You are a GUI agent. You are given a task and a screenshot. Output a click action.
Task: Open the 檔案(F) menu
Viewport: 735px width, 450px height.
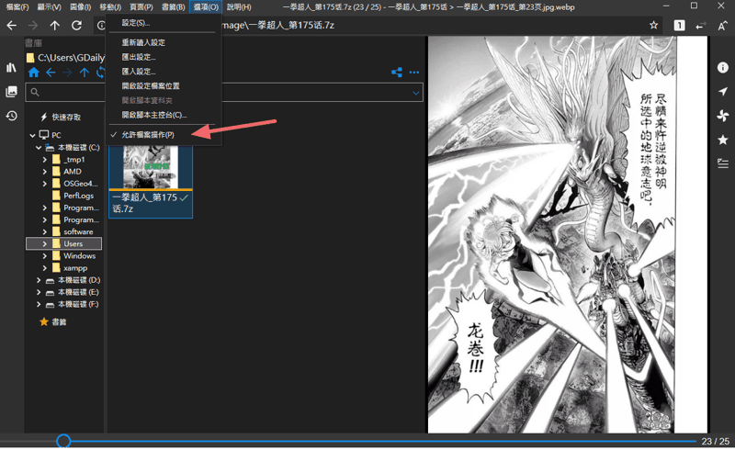17,7
